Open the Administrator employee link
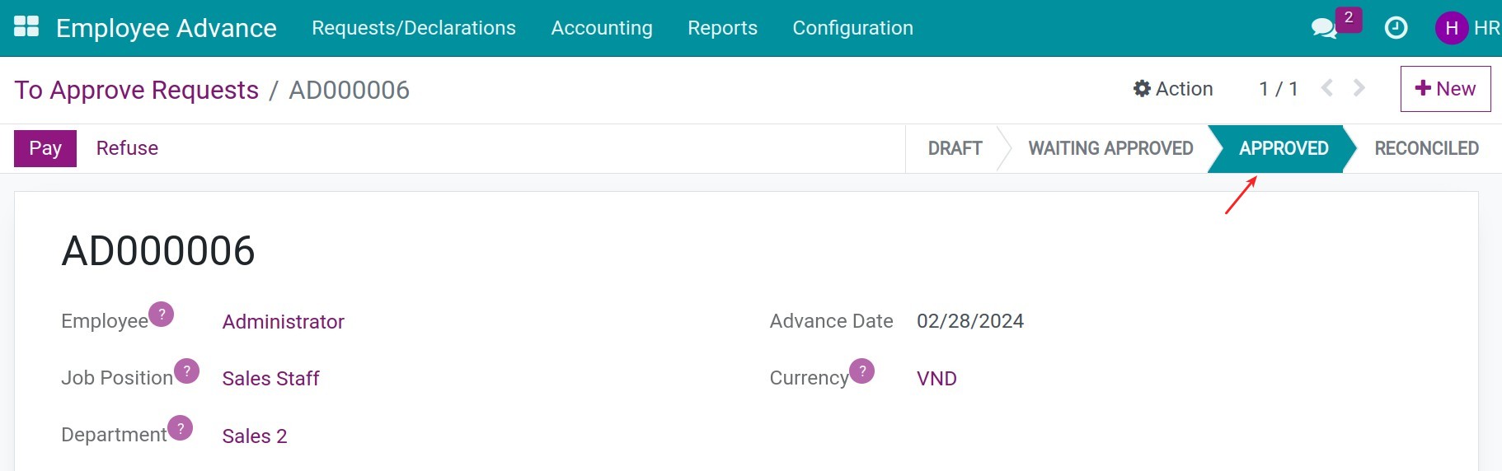1502x471 pixels. [x=283, y=322]
